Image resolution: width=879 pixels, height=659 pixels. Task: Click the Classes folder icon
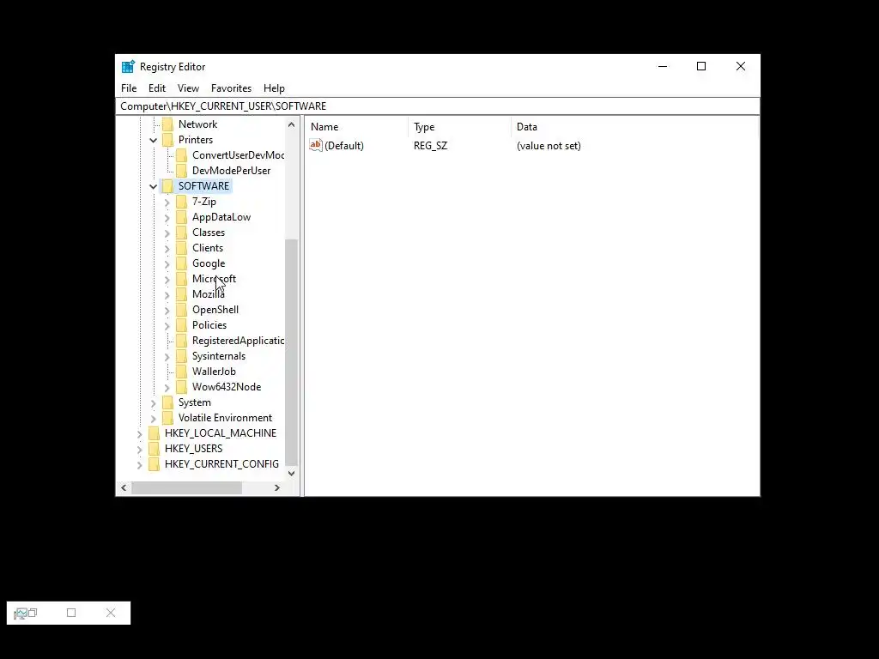[x=182, y=233]
